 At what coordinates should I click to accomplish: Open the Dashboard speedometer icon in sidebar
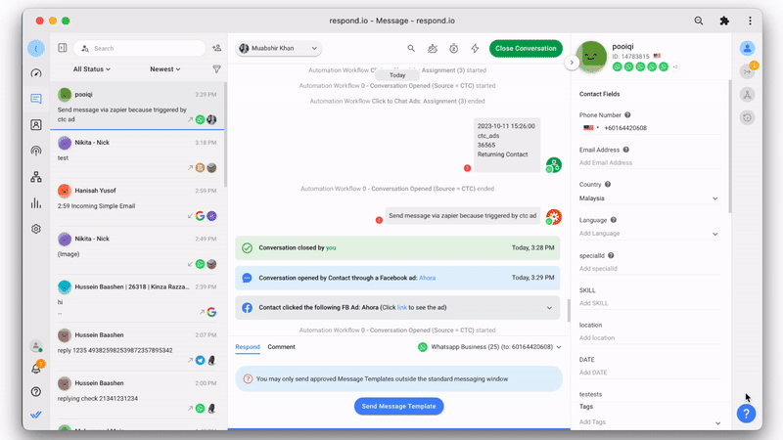(36, 73)
